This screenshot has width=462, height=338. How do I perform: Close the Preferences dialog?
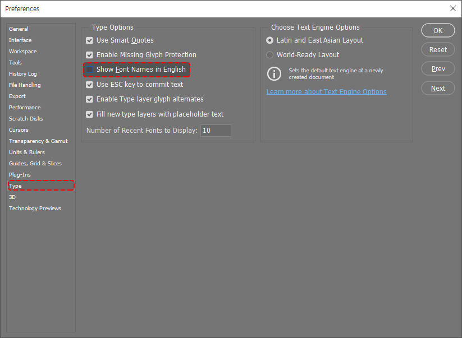pos(453,8)
